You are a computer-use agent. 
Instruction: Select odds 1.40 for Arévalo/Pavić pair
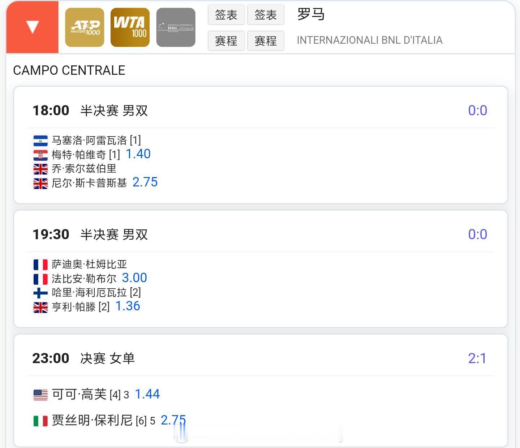[x=138, y=154]
